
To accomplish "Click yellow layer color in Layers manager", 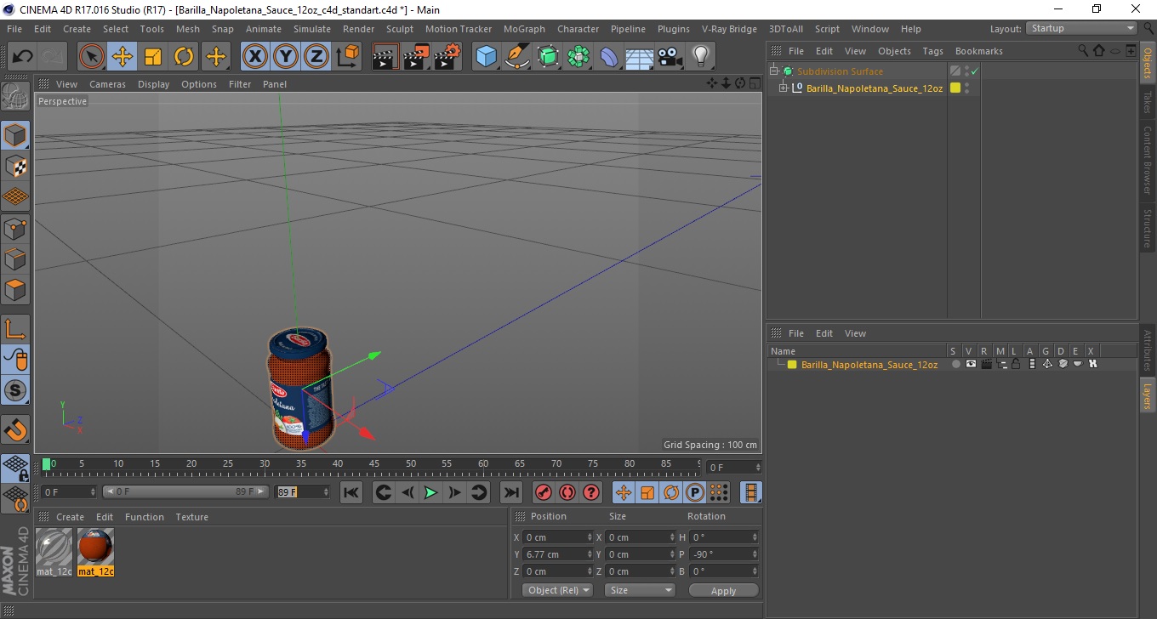I will 792,365.
